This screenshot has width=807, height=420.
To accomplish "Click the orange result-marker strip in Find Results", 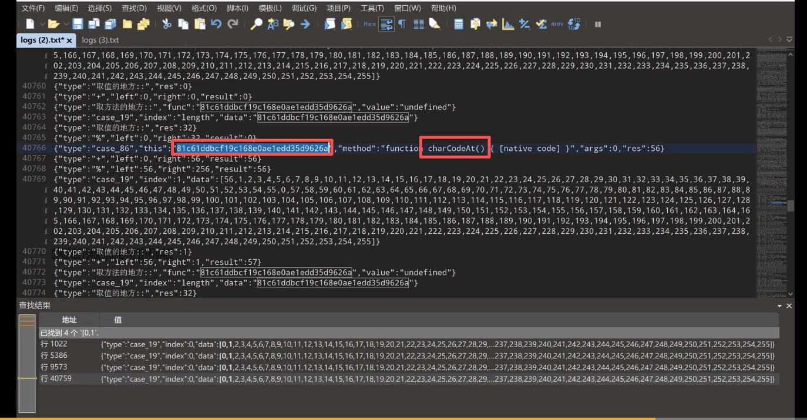I will (27, 364).
